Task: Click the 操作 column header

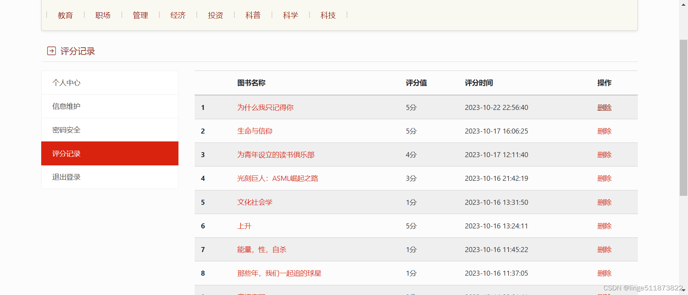Action: [605, 83]
